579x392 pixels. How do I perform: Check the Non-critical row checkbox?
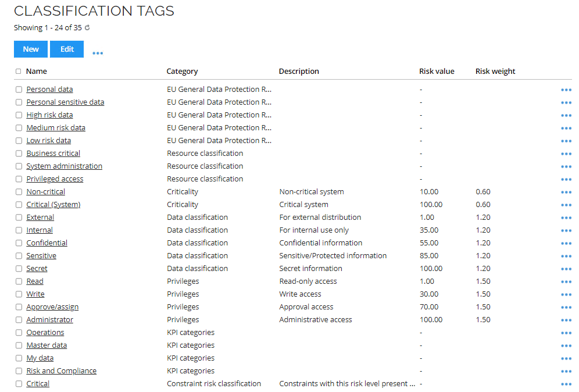[19, 192]
